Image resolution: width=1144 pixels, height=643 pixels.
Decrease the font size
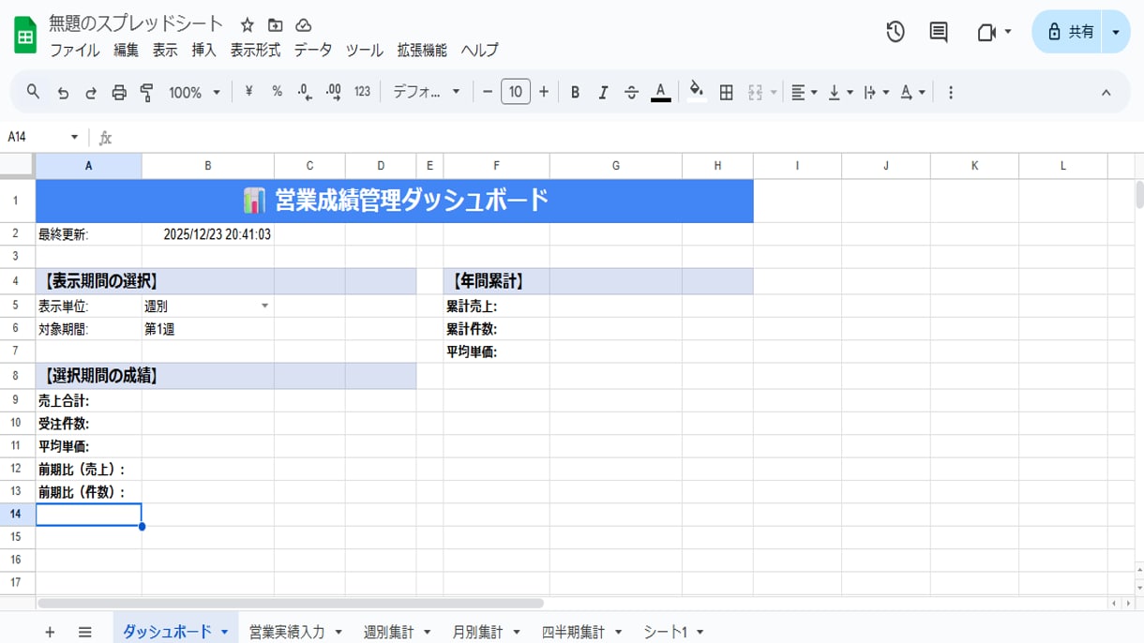point(488,92)
